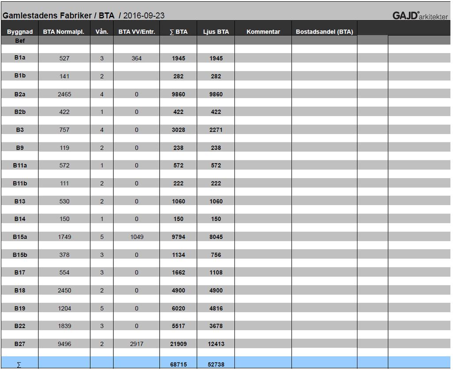Click the B15a Ljus BTA value 8045
This screenshot has width=453, height=370.
coord(216,237)
